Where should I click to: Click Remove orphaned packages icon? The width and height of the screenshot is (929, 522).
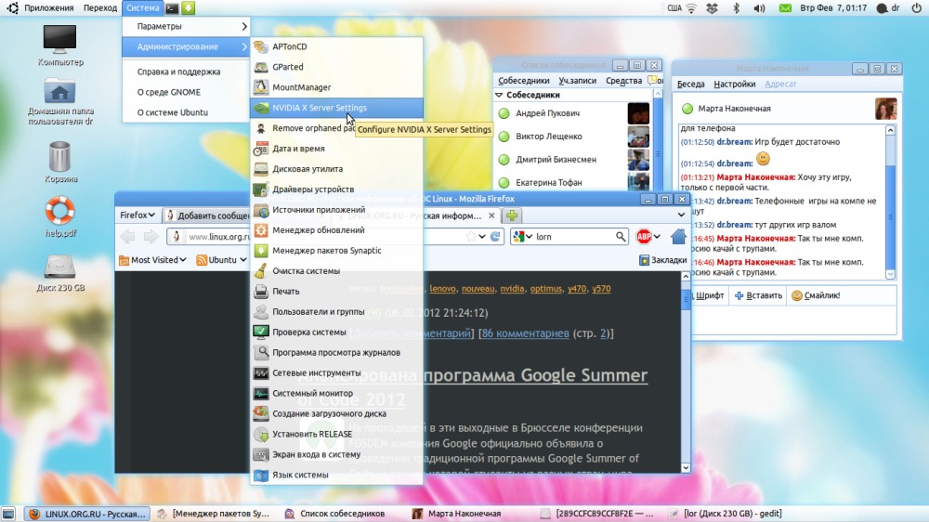(261, 128)
